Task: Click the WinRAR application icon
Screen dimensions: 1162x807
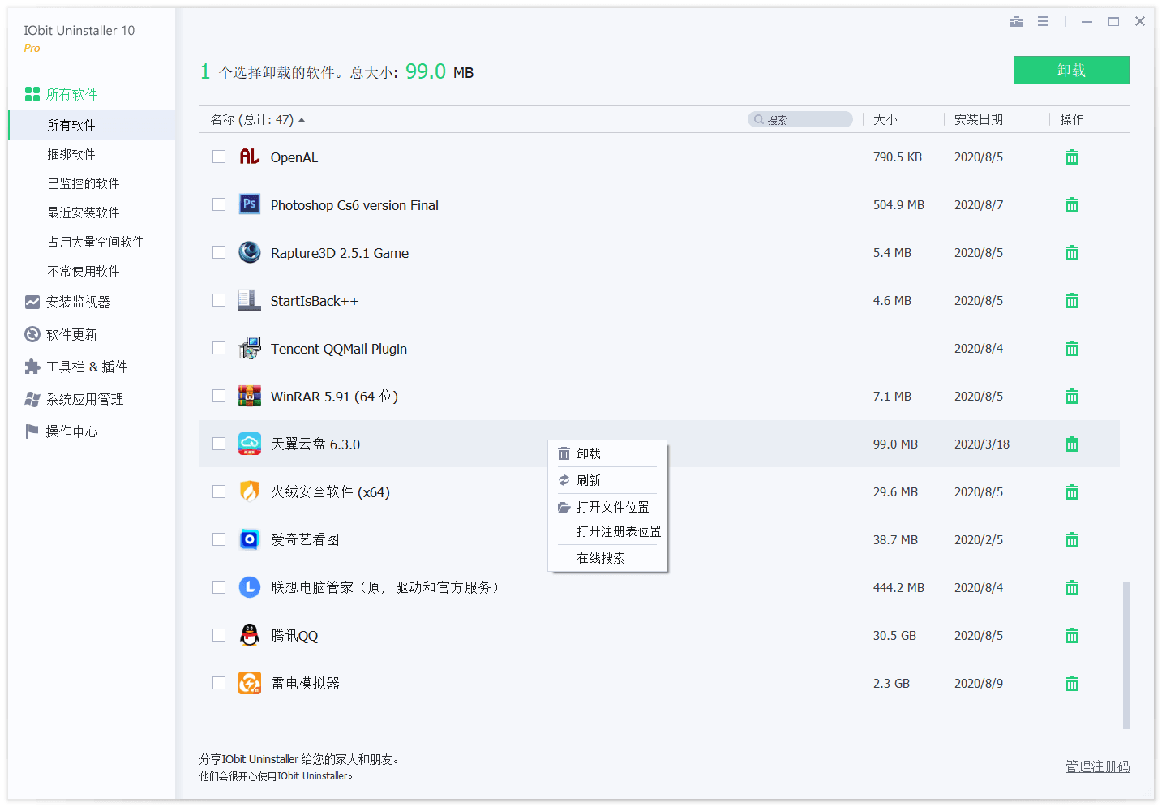Action: pyautogui.click(x=250, y=396)
